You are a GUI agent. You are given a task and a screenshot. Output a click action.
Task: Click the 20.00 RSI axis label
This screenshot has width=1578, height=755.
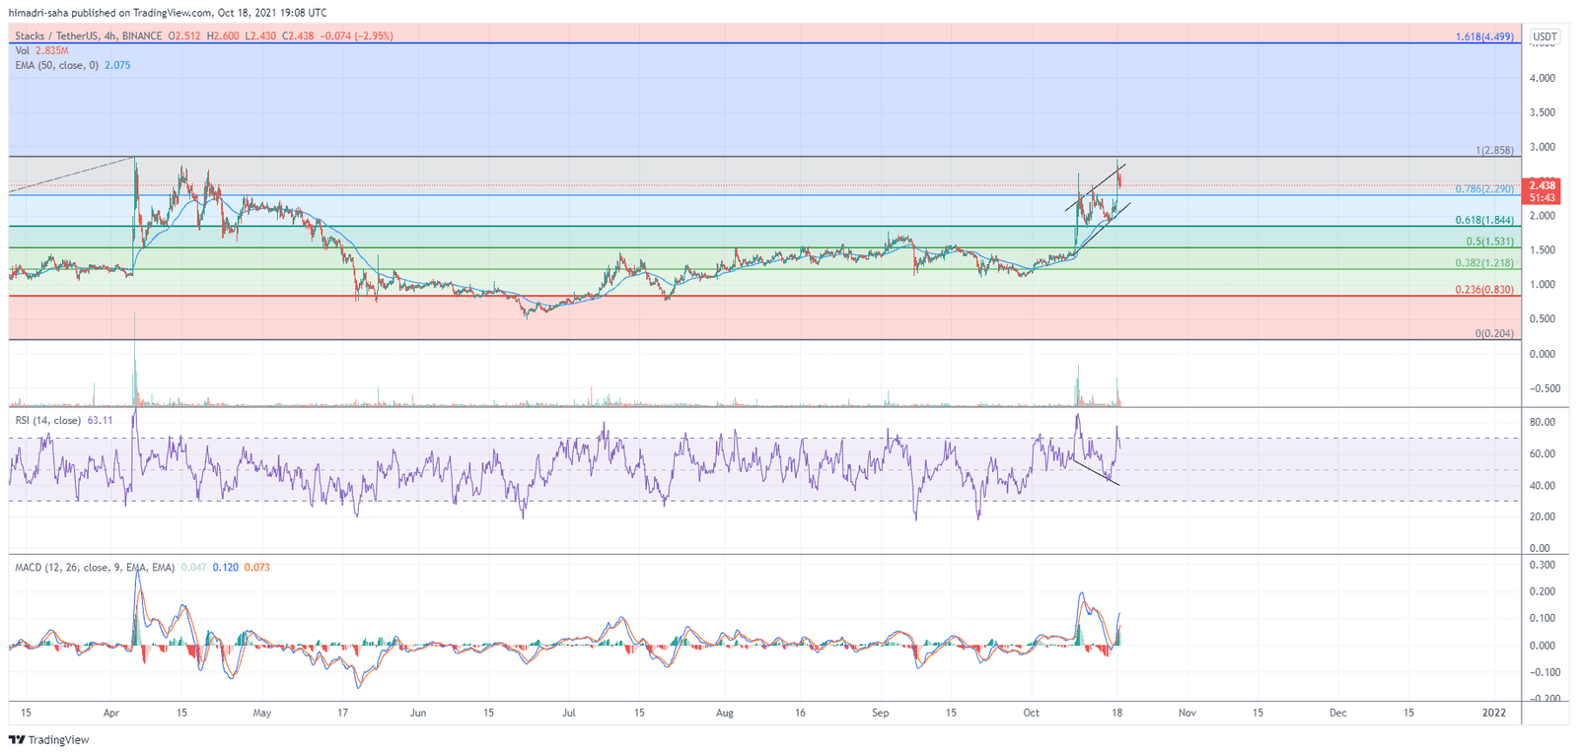pyautogui.click(x=1542, y=517)
